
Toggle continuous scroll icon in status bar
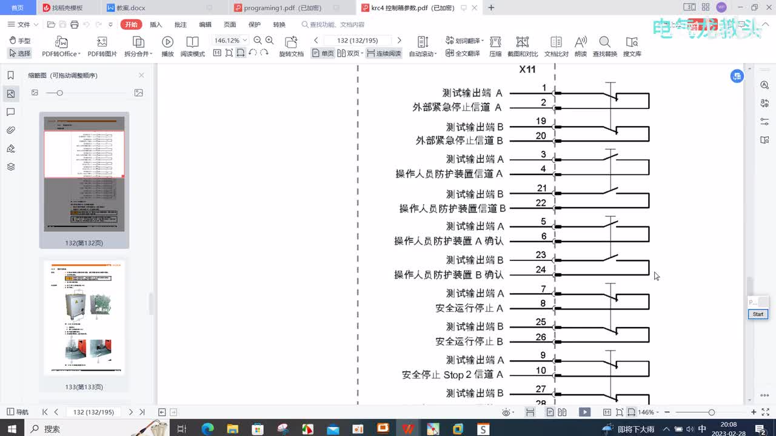point(530,412)
